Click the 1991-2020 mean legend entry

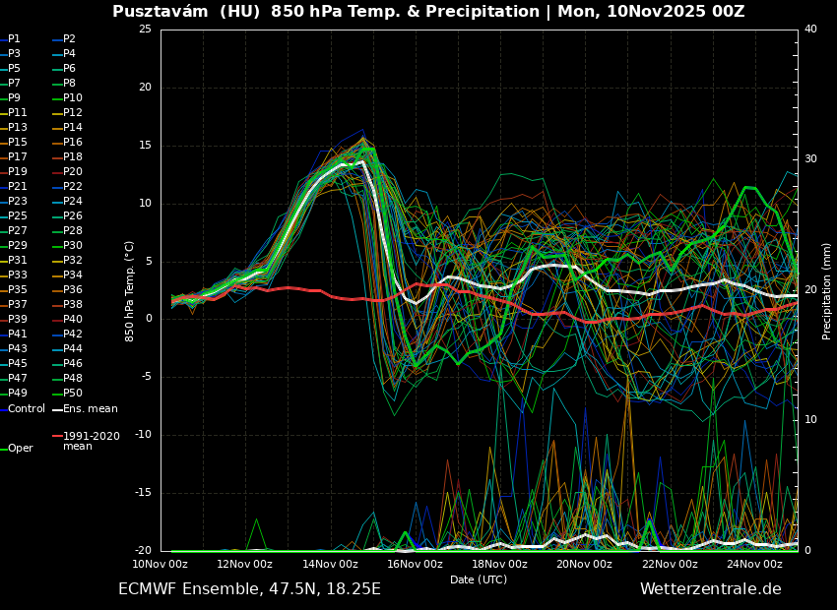pos(91,441)
